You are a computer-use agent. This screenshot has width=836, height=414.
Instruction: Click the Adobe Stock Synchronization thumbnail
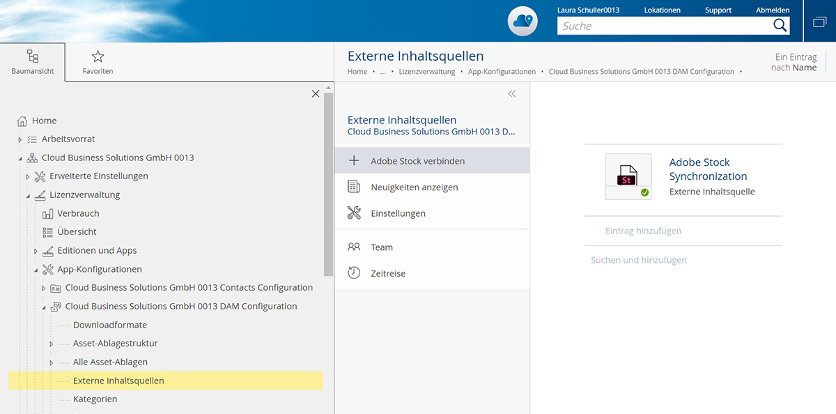pos(628,177)
